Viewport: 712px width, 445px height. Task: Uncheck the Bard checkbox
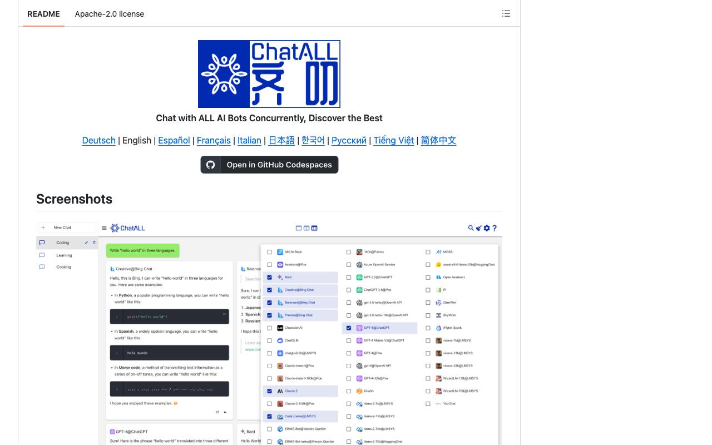tap(270, 278)
